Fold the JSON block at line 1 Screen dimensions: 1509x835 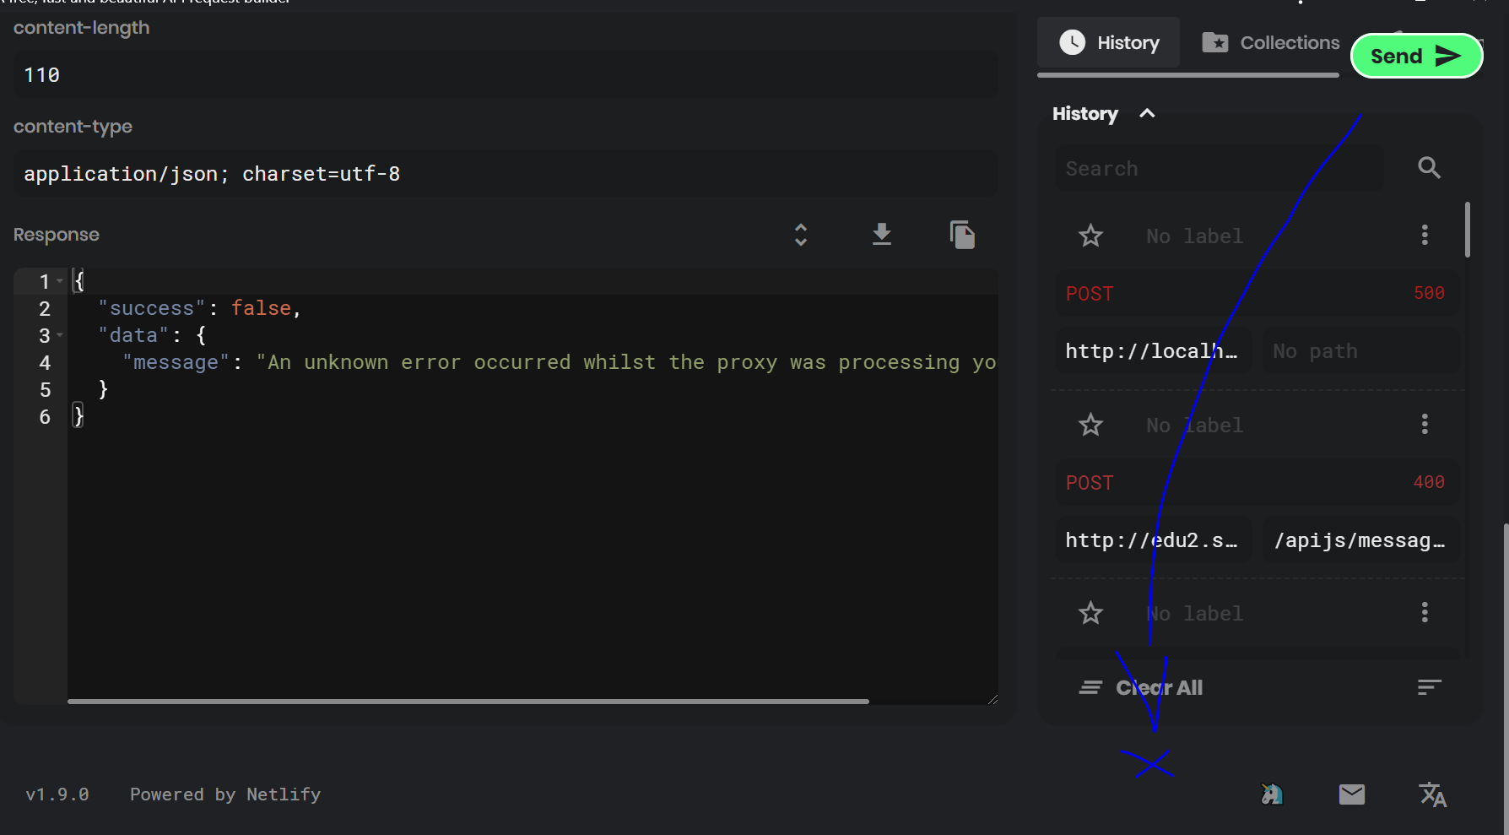60,281
